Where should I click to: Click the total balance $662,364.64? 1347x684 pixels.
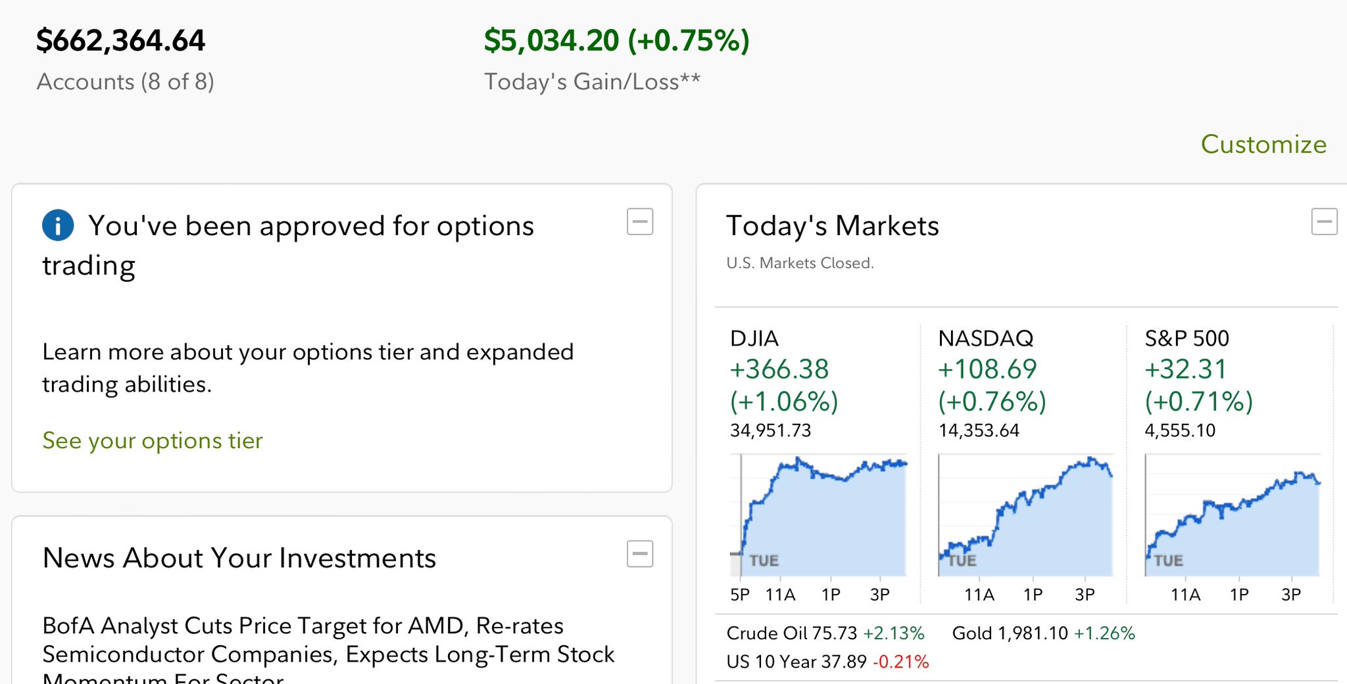(x=121, y=41)
